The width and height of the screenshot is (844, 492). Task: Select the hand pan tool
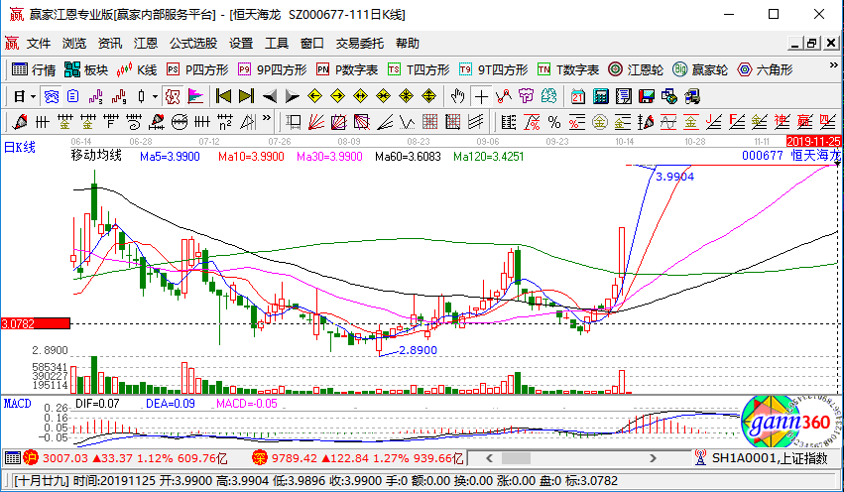(457, 97)
